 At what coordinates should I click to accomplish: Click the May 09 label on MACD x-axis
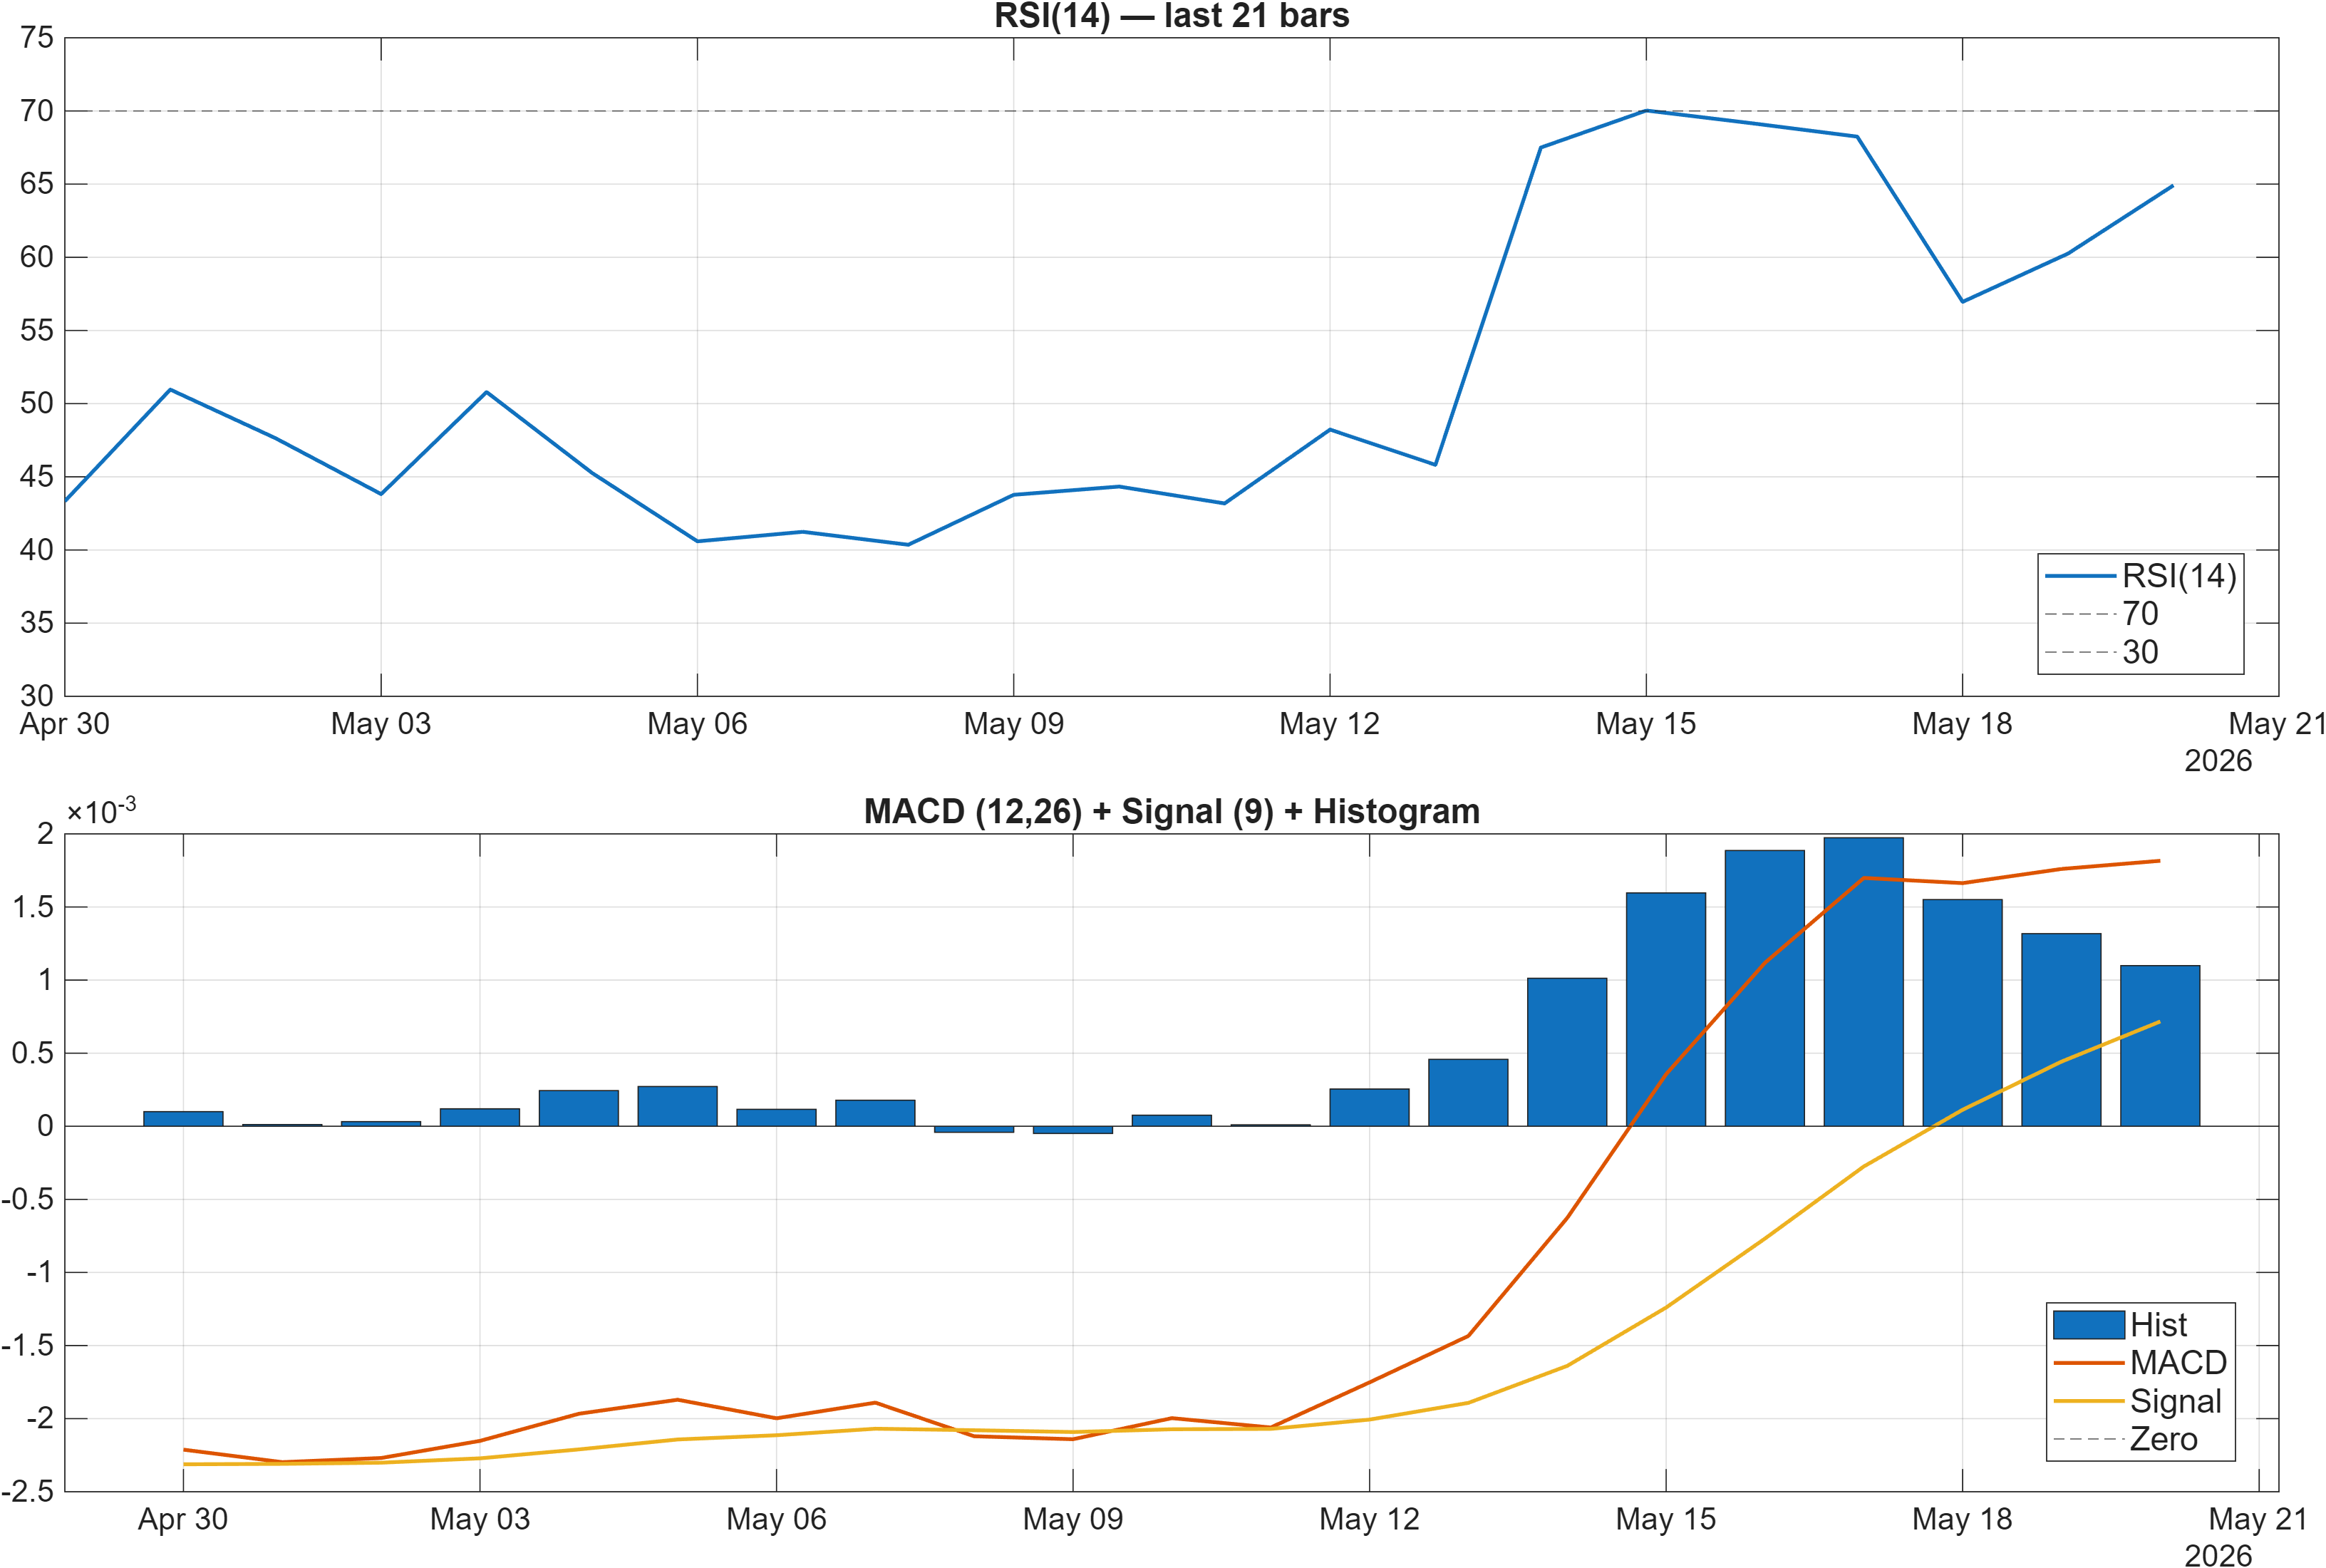point(1072,1519)
